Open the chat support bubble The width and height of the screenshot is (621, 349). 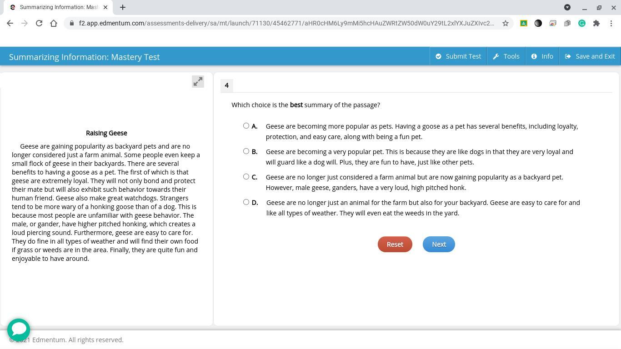(x=19, y=329)
